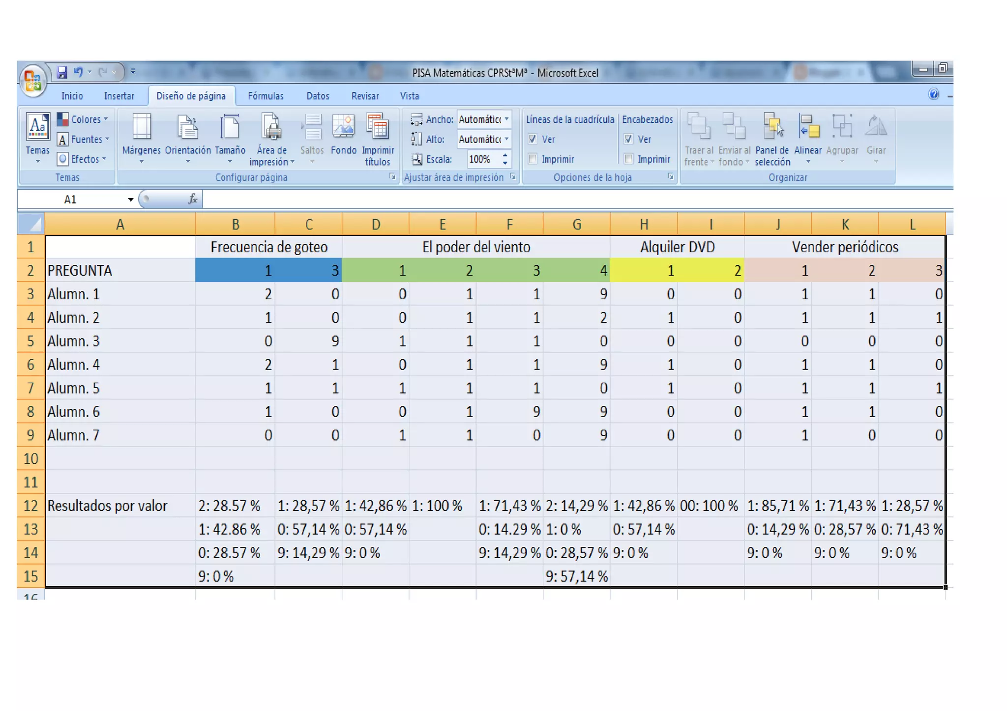Click the Orientación page icon
The image size is (1007, 711).
point(187,128)
